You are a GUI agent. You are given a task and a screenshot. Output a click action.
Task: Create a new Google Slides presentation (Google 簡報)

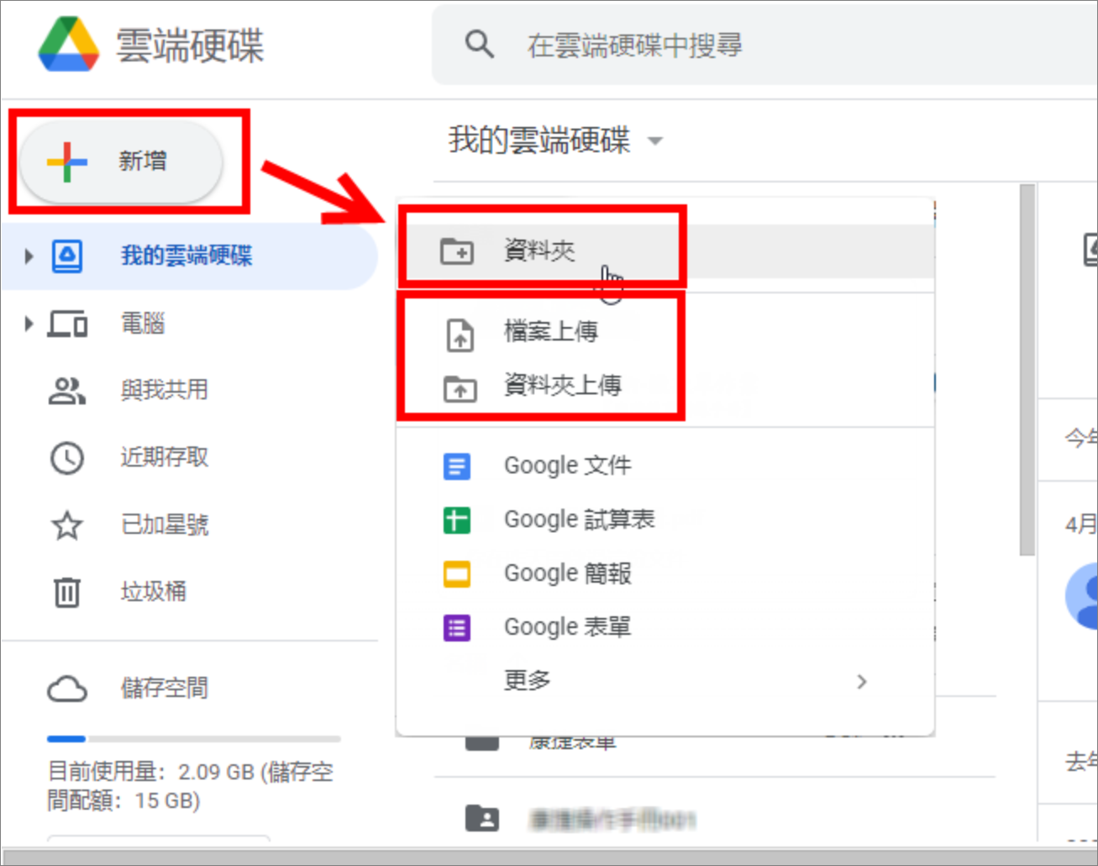click(567, 573)
